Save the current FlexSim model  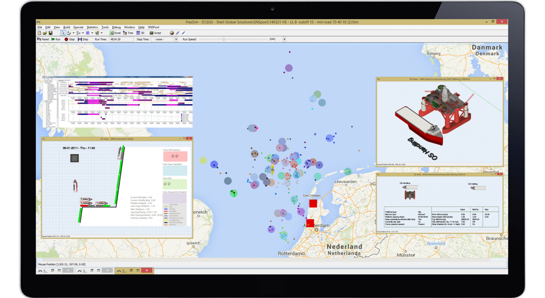click(51, 33)
